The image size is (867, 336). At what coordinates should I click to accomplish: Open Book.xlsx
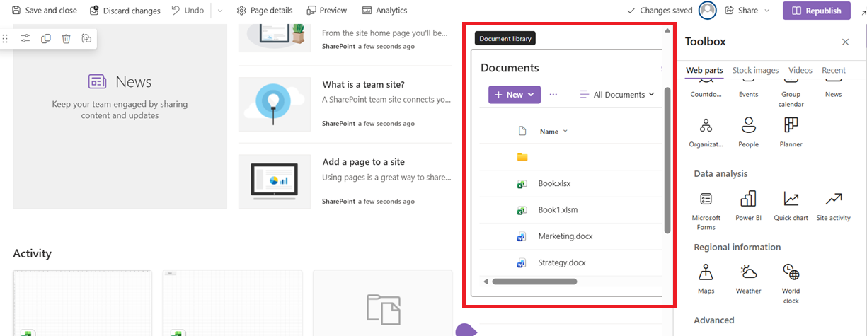(x=554, y=183)
